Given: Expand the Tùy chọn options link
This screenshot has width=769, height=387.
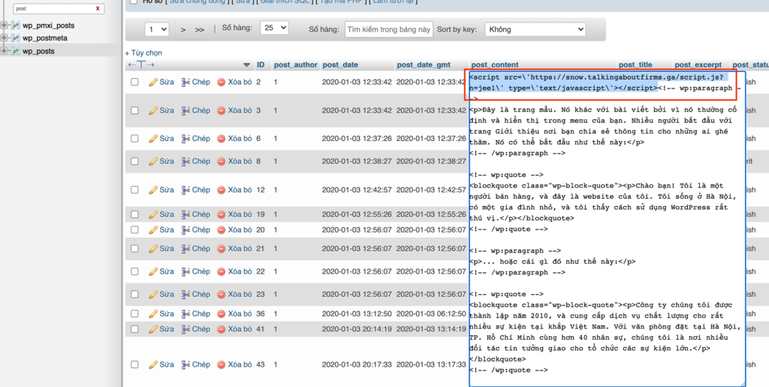Looking at the screenshot, I should click(x=143, y=53).
